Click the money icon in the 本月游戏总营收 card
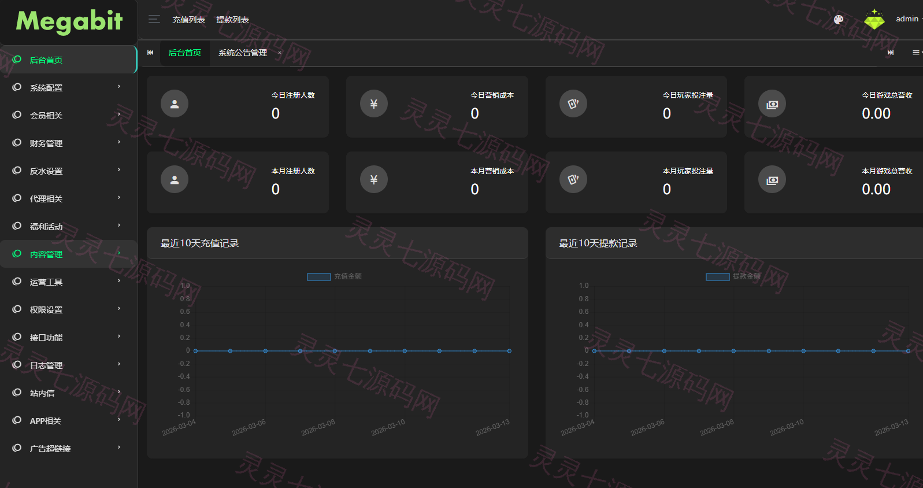Screen dimensions: 923x488 tap(772, 180)
